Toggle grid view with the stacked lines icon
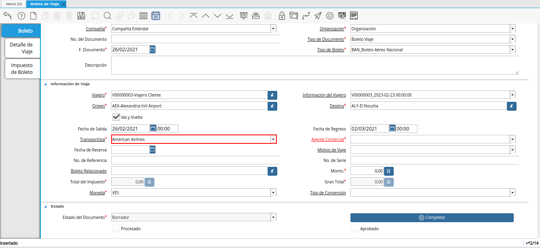Image resolution: width=540 pixels, height=248 pixels. tap(143, 16)
